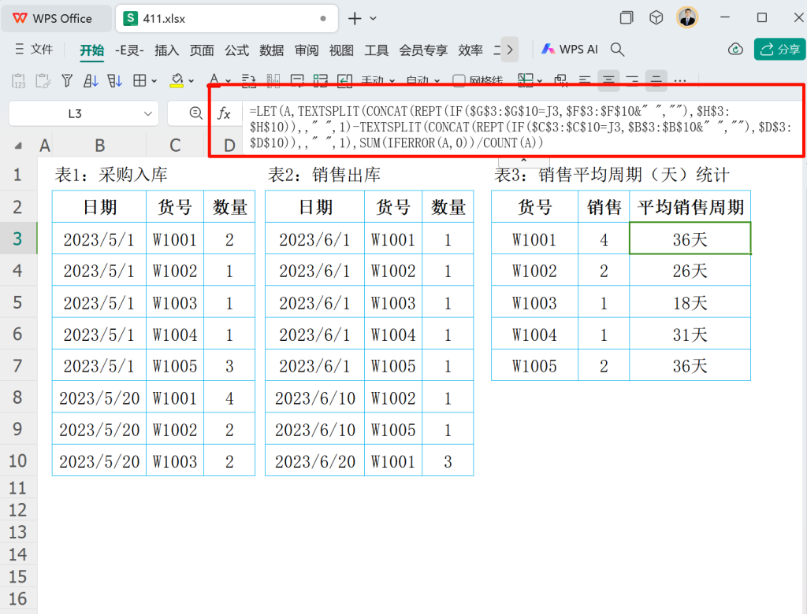
Task: Click the font color A icon
Action: [x=214, y=80]
